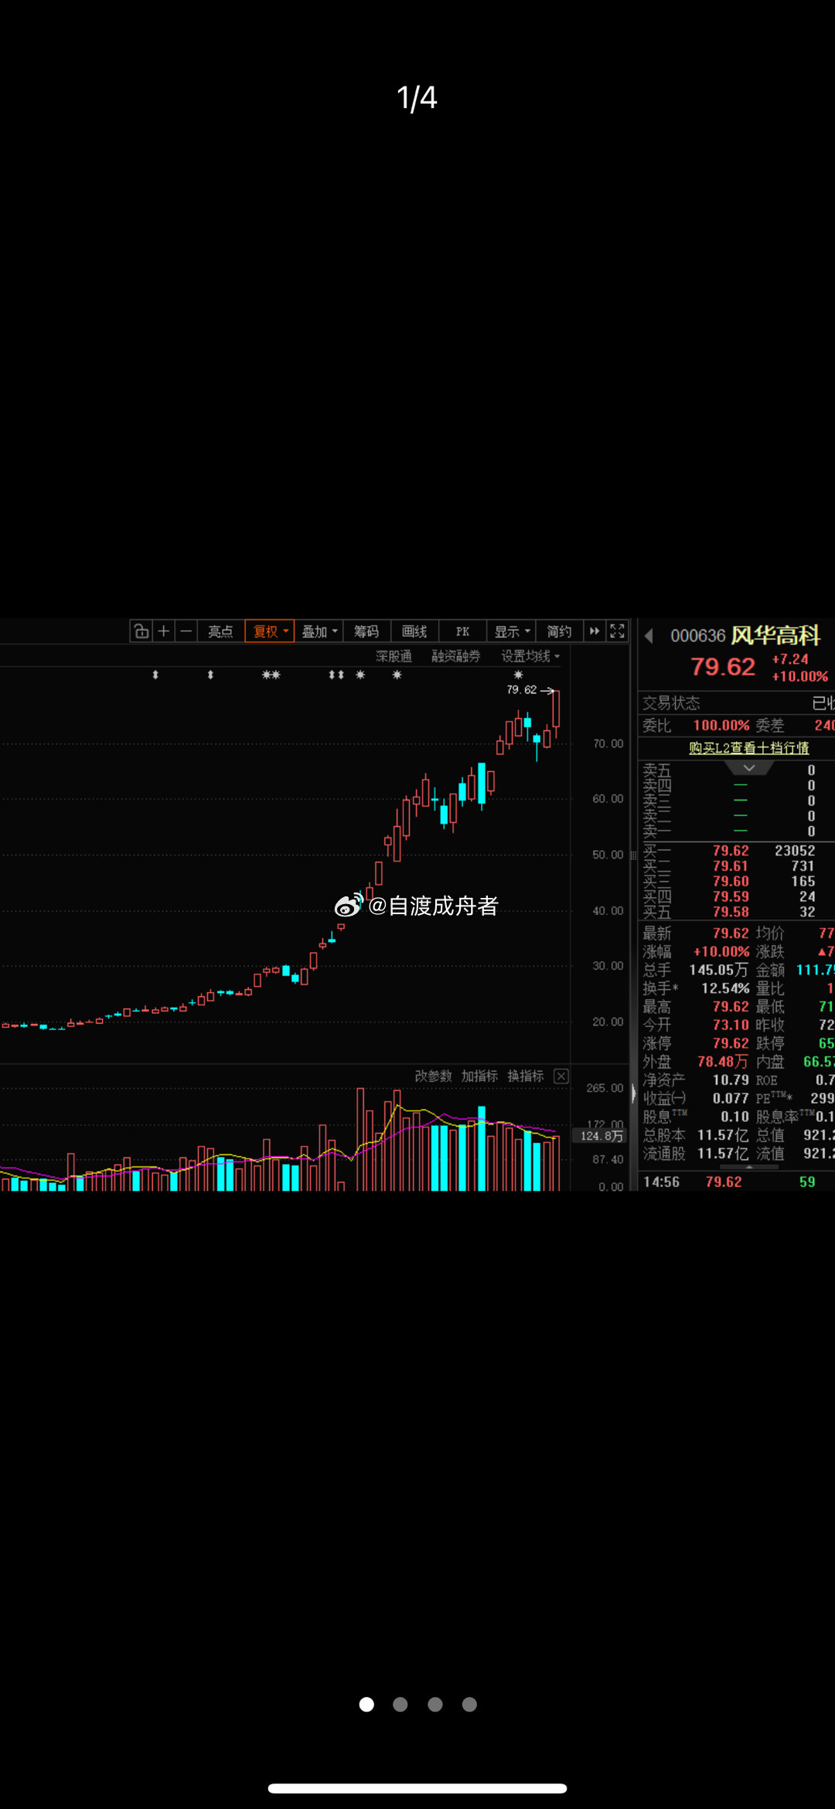This screenshot has width=835, height=1809.
Task: Open 设置均线 moving average settings dropdown
Action: click(530, 656)
